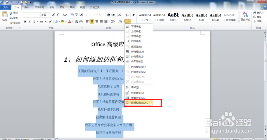Activate the Format Painter (格式刷)

click(15, 23)
